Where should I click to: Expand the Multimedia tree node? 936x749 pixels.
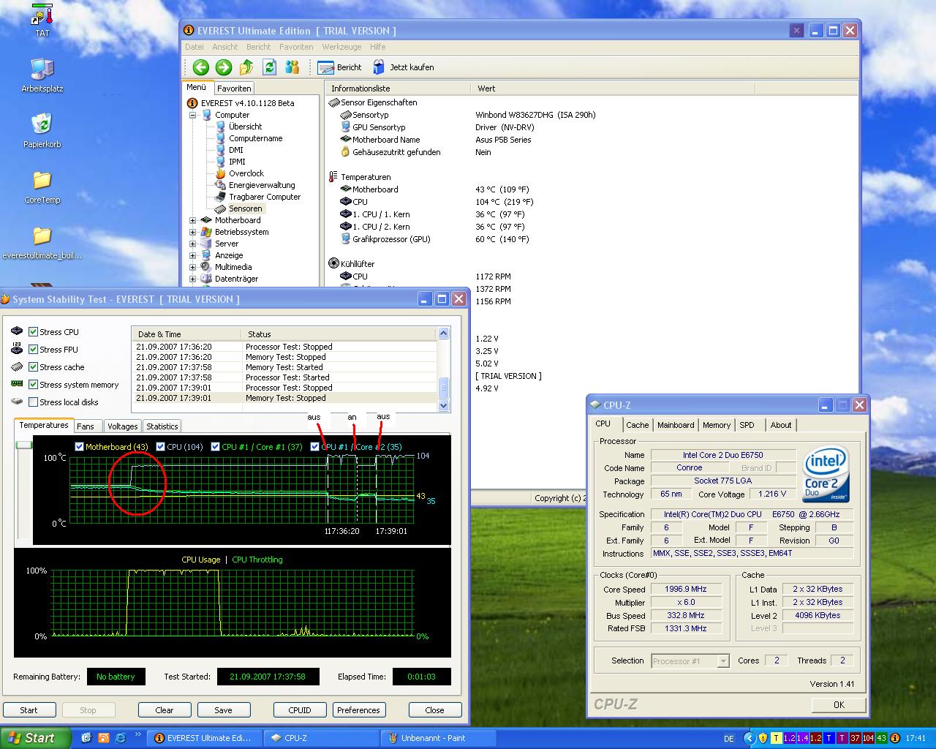pyautogui.click(x=193, y=267)
